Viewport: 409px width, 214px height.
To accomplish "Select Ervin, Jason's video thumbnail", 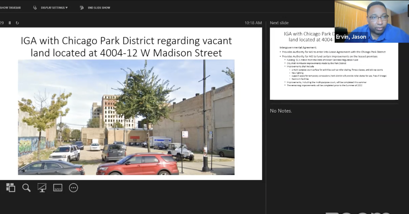I will pos(372,21).
